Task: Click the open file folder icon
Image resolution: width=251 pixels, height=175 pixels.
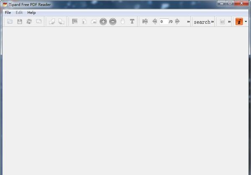Action: [x=10, y=21]
